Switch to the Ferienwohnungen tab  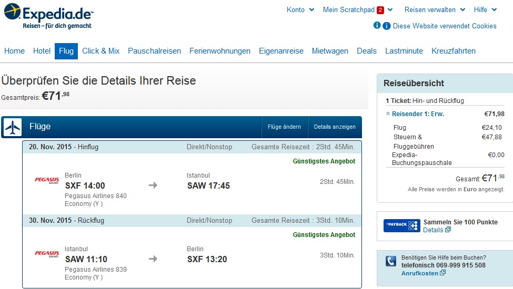[x=220, y=51]
